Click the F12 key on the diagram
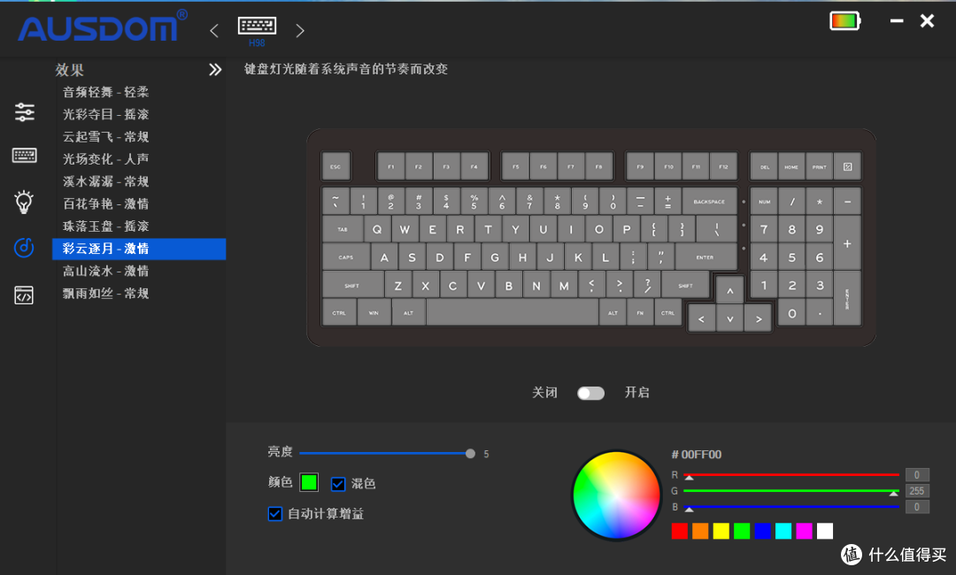 [723, 166]
